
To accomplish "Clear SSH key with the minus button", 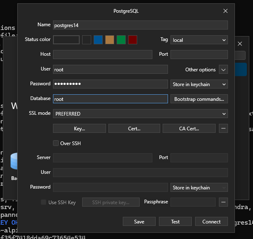I will [223, 202].
